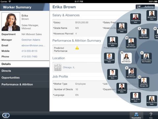This screenshot has width=158, height=119.
Task: Click the arrow pointing to Gretchen Adams
Action: tap(137, 57)
